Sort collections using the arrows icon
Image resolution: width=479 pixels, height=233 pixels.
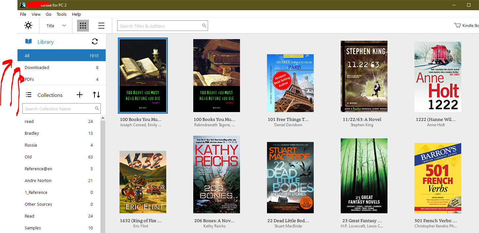coord(96,95)
